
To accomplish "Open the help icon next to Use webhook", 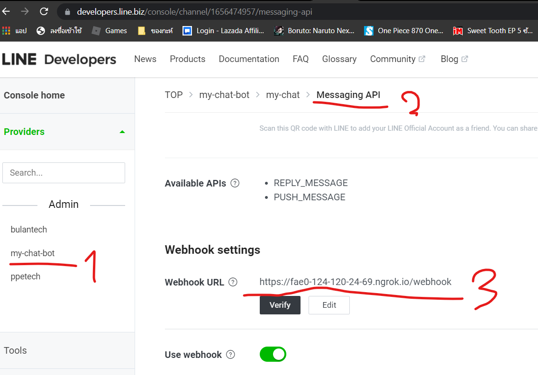I will tap(230, 355).
